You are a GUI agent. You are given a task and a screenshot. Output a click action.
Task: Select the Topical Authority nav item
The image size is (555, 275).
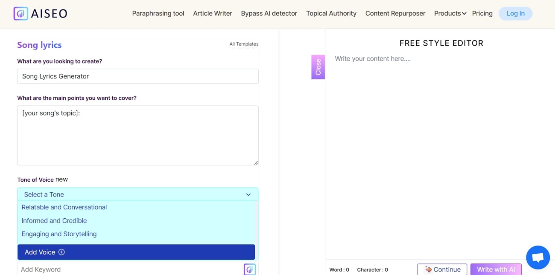331,13
